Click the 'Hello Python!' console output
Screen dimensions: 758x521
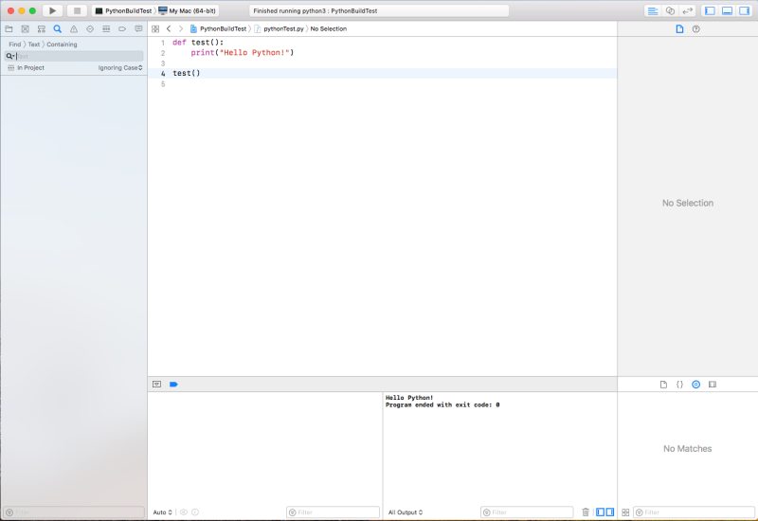[x=409, y=398]
